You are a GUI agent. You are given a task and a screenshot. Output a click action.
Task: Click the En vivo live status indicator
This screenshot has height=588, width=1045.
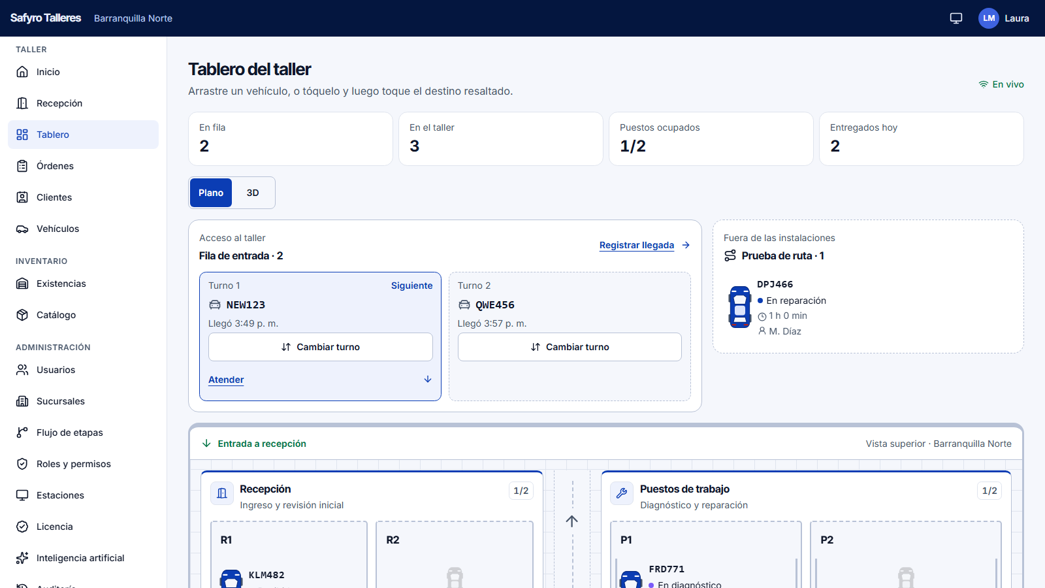pyautogui.click(x=1001, y=84)
